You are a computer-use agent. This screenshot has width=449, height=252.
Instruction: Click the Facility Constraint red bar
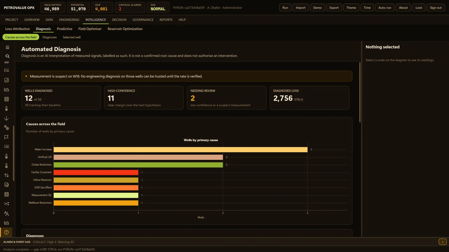pyautogui.click(x=96, y=172)
